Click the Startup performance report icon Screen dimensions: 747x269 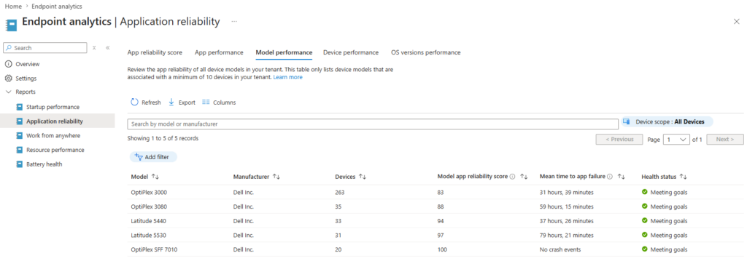coord(20,107)
